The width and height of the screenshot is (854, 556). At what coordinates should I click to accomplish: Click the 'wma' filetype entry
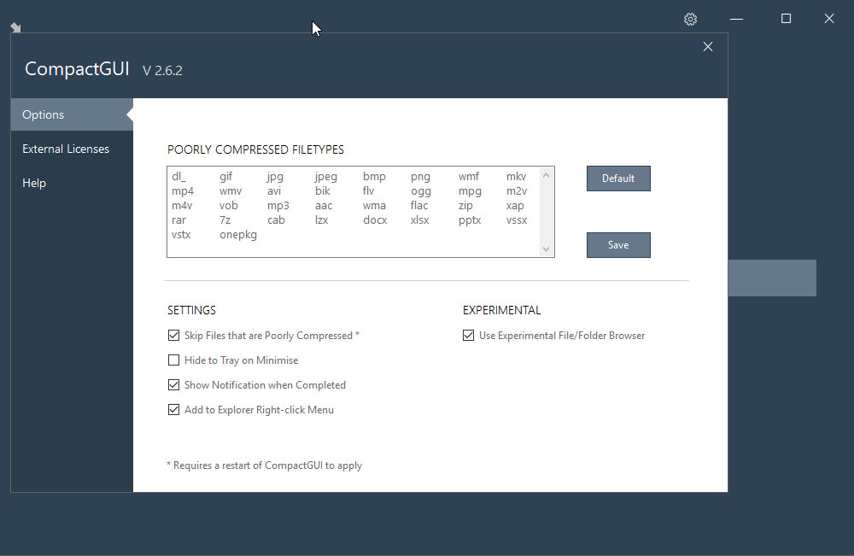pyautogui.click(x=374, y=206)
